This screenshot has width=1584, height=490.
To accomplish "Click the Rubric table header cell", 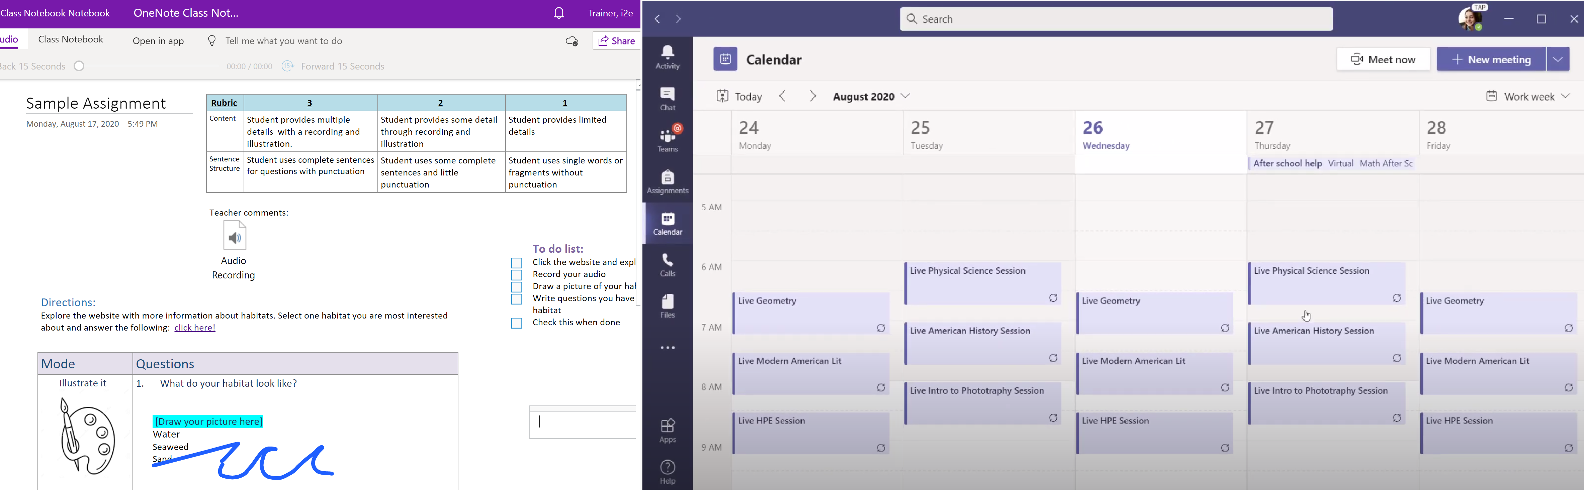I will [225, 103].
